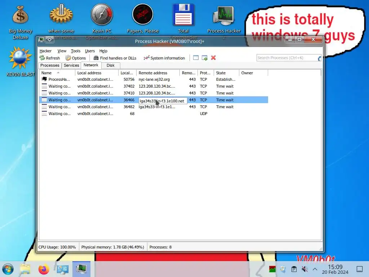Sort by the State column header

click(x=226, y=73)
